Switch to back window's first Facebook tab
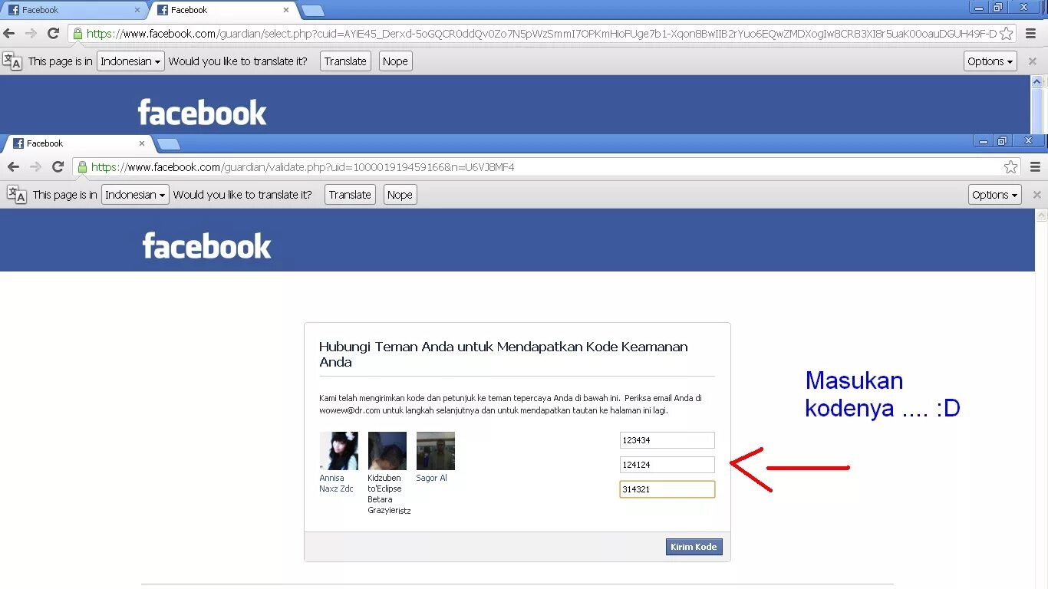Screen dimensions: 1048x589 point(74,10)
